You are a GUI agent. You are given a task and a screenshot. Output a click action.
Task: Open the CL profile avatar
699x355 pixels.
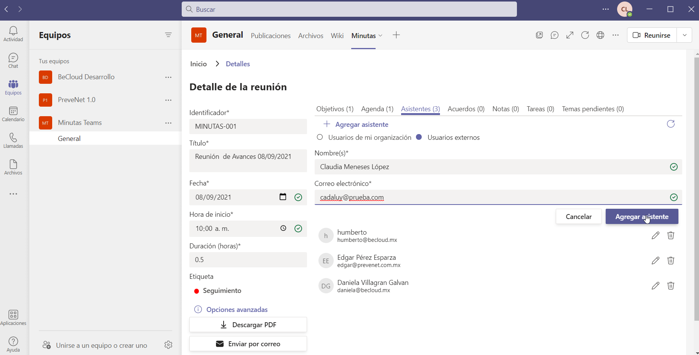point(625,9)
